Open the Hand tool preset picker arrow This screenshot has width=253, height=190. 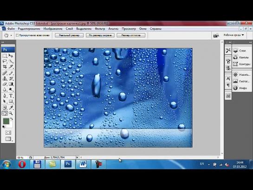point(11,35)
